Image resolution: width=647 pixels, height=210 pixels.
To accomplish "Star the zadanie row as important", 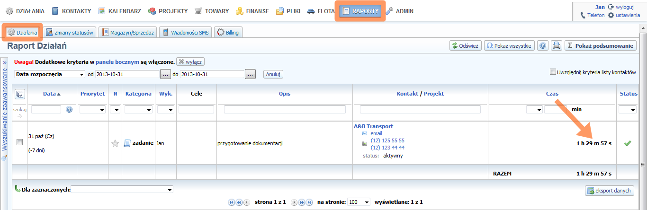I will click(115, 143).
